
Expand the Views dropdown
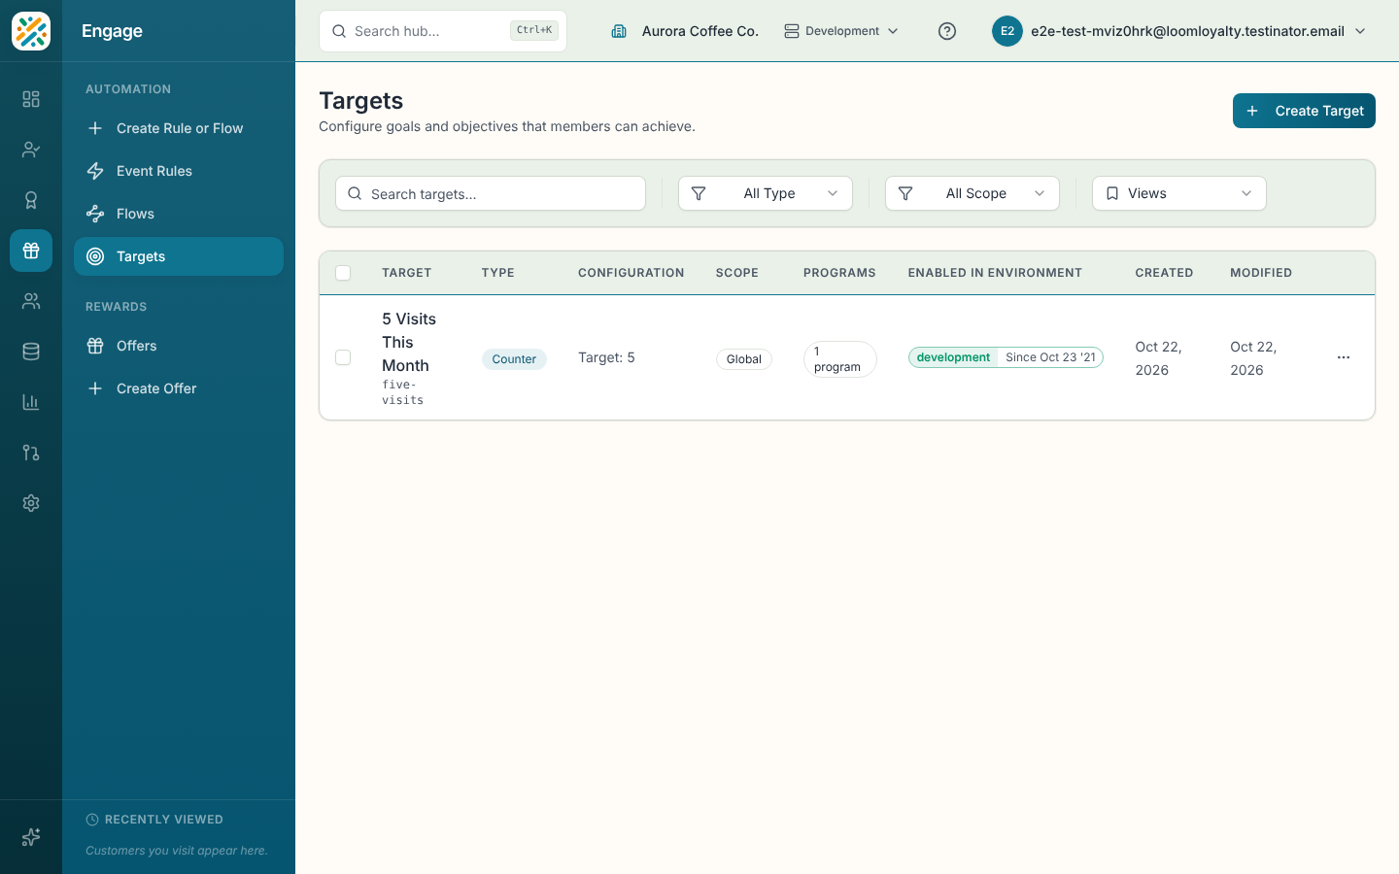click(x=1179, y=193)
